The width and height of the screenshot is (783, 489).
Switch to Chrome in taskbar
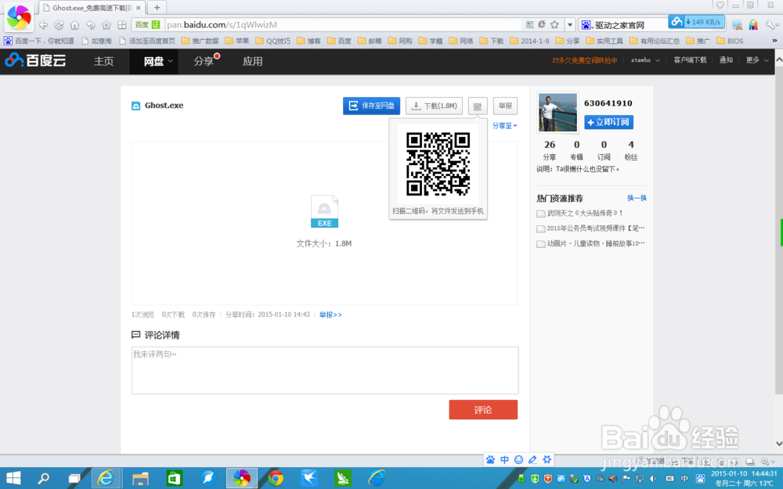(x=275, y=479)
